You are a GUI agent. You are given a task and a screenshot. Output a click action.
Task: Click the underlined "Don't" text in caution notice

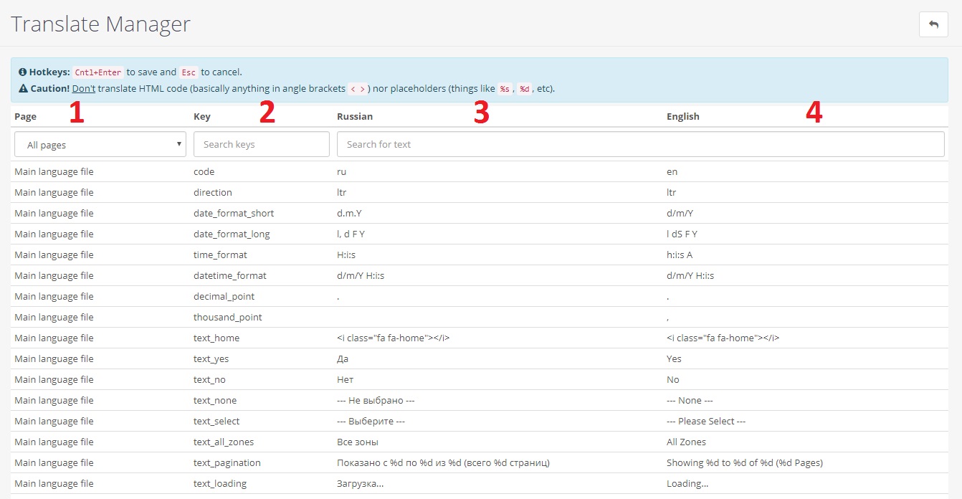click(x=83, y=89)
